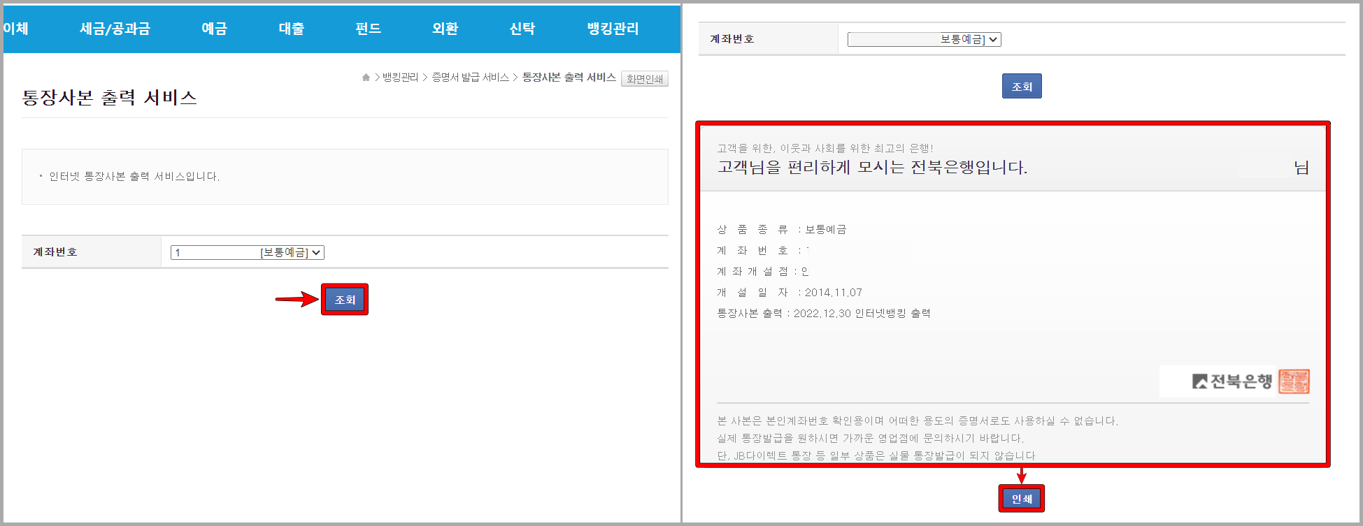Expand right panel 보통예금 account dropdown
Image resolution: width=1363 pixels, height=526 pixels.
(925, 40)
